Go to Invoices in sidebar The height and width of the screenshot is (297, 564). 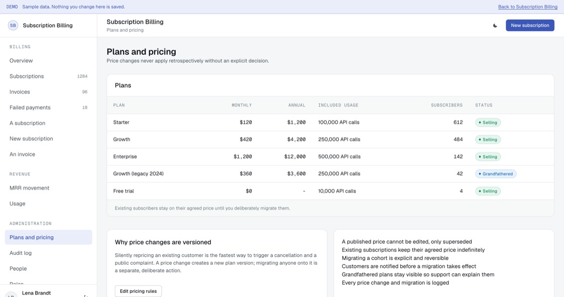tap(48, 92)
